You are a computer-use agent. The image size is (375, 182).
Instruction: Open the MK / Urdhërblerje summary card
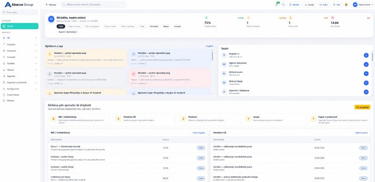pos(79,120)
